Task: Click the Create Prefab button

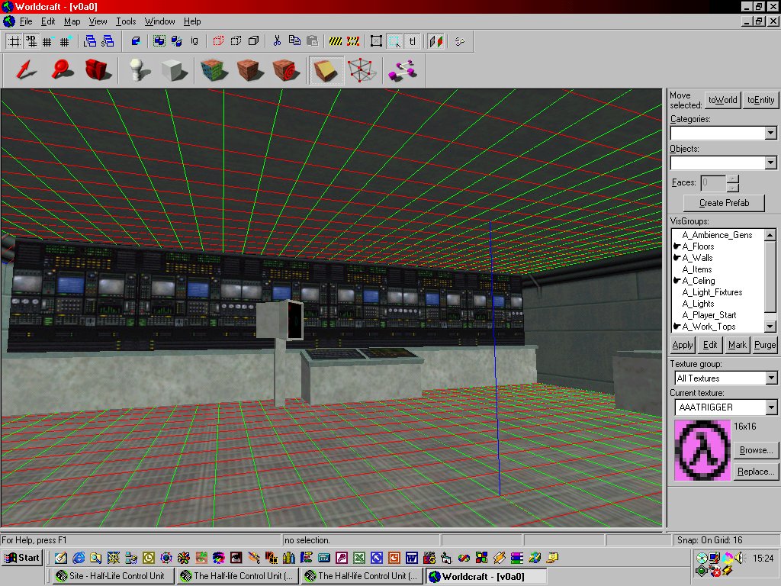Action: [723, 203]
